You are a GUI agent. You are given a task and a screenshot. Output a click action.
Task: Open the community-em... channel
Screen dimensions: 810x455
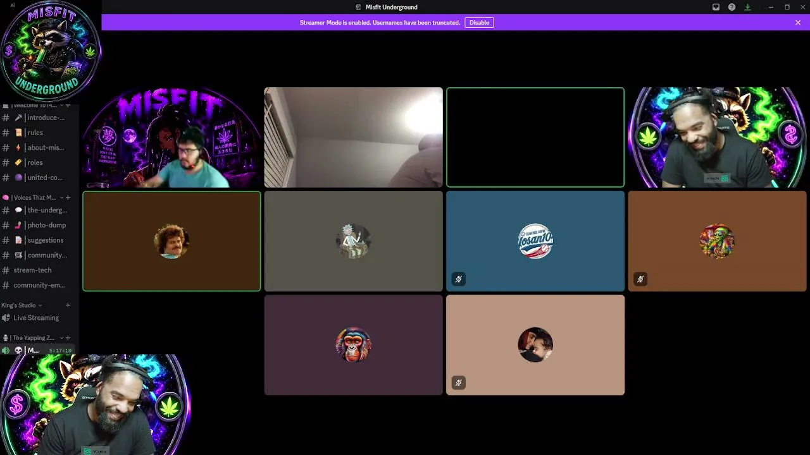pos(39,285)
